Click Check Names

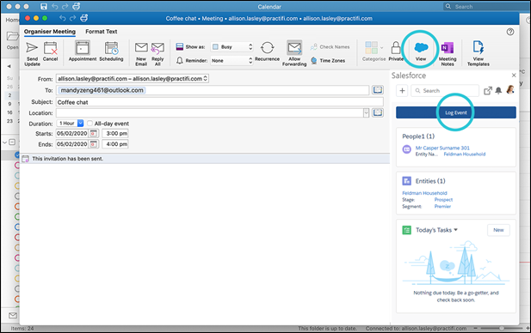[x=330, y=47]
